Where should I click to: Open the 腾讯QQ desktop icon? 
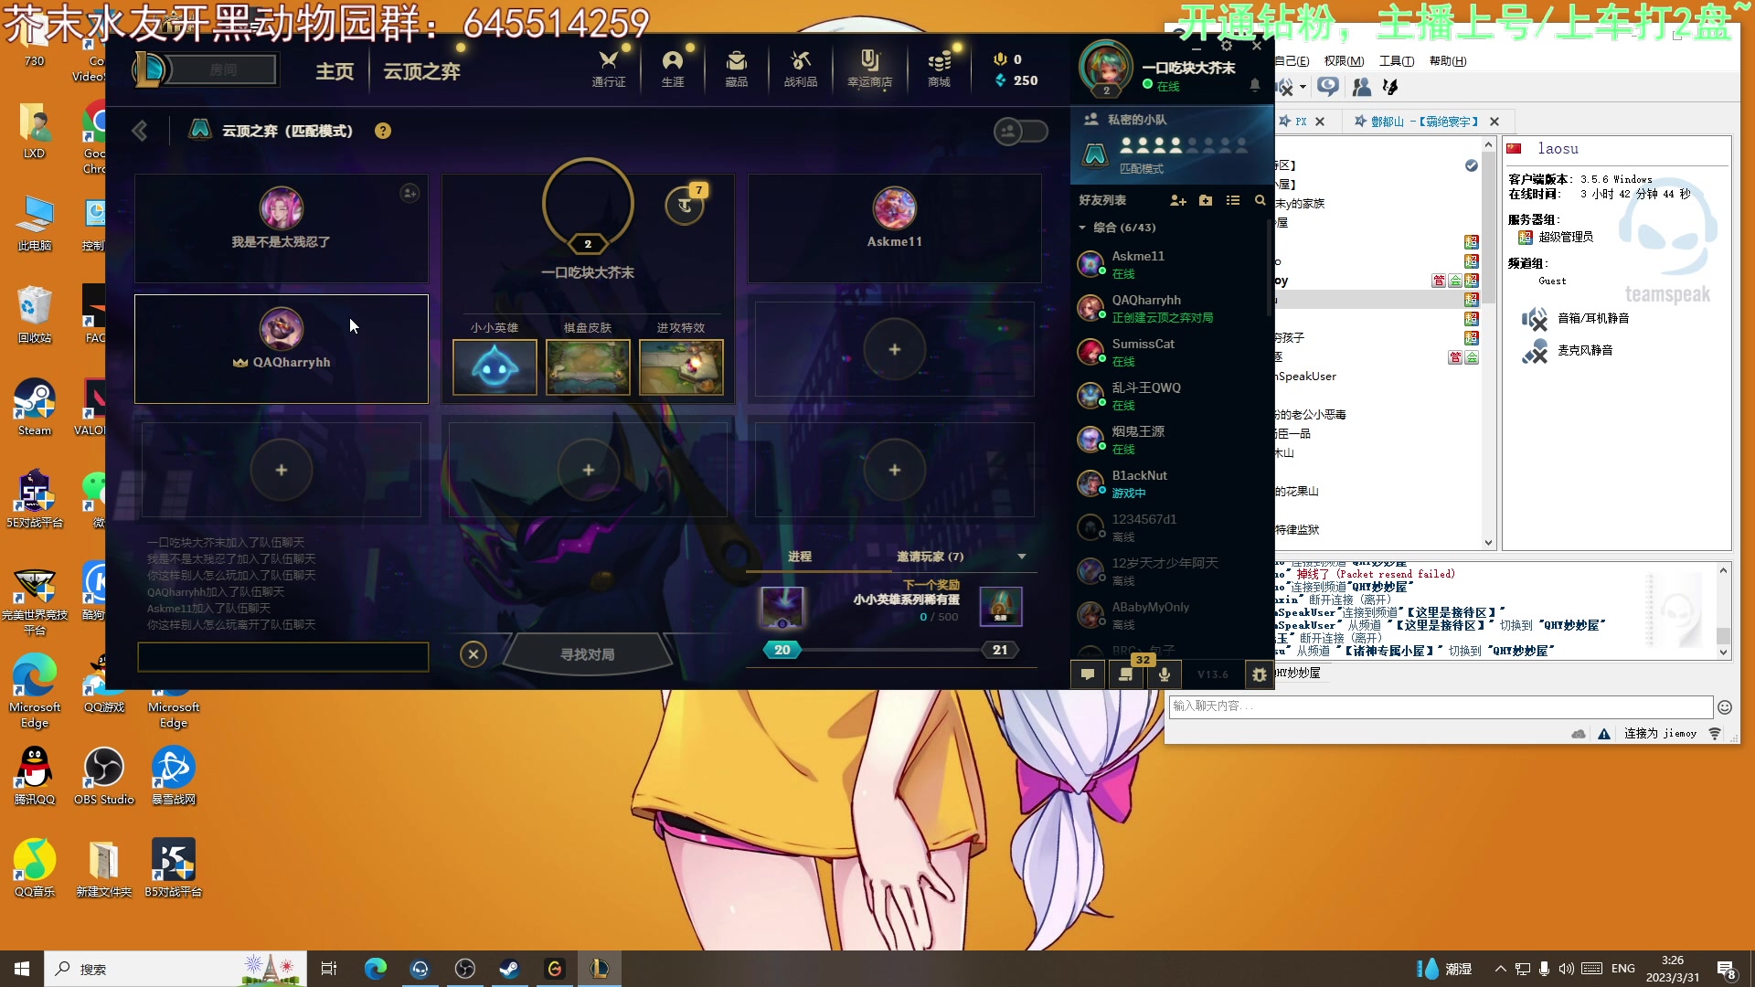click(35, 777)
